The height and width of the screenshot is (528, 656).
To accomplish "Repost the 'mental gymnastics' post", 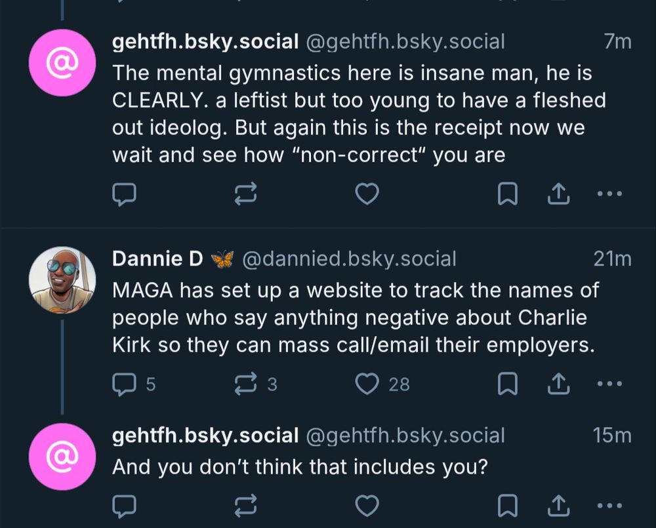I will coord(245,193).
